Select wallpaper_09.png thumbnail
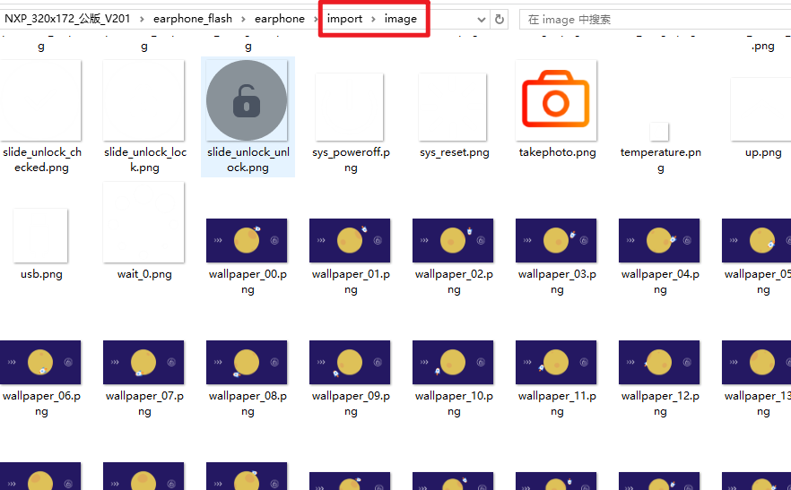791x490 pixels. click(x=350, y=362)
